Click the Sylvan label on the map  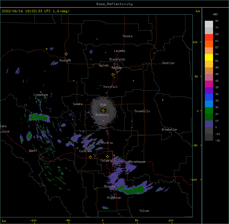104,65
